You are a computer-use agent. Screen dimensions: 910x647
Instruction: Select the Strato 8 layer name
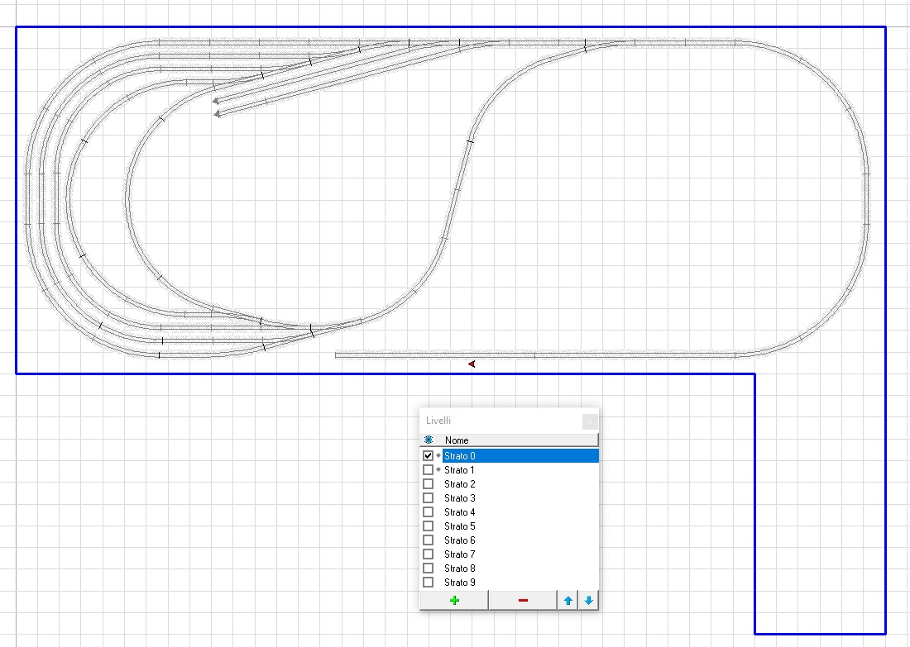[x=460, y=569]
